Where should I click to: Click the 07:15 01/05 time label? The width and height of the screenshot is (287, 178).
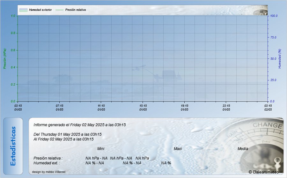[60, 108]
